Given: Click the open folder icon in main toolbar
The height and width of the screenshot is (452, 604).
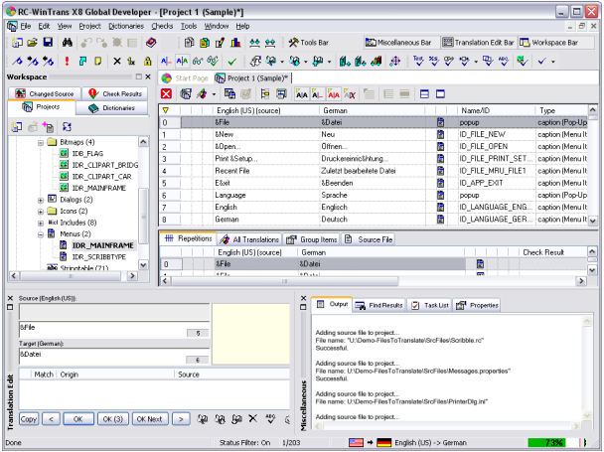Looking at the screenshot, I should [x=33, y=42].
